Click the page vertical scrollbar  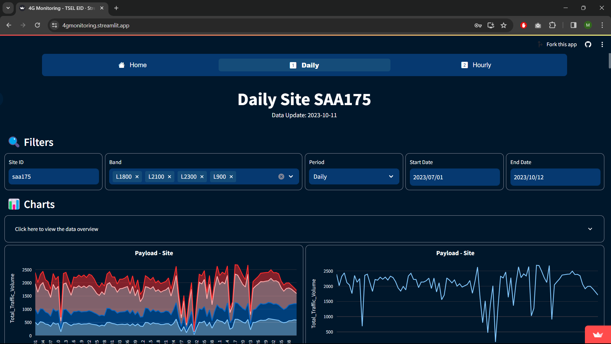coord(609,61)
